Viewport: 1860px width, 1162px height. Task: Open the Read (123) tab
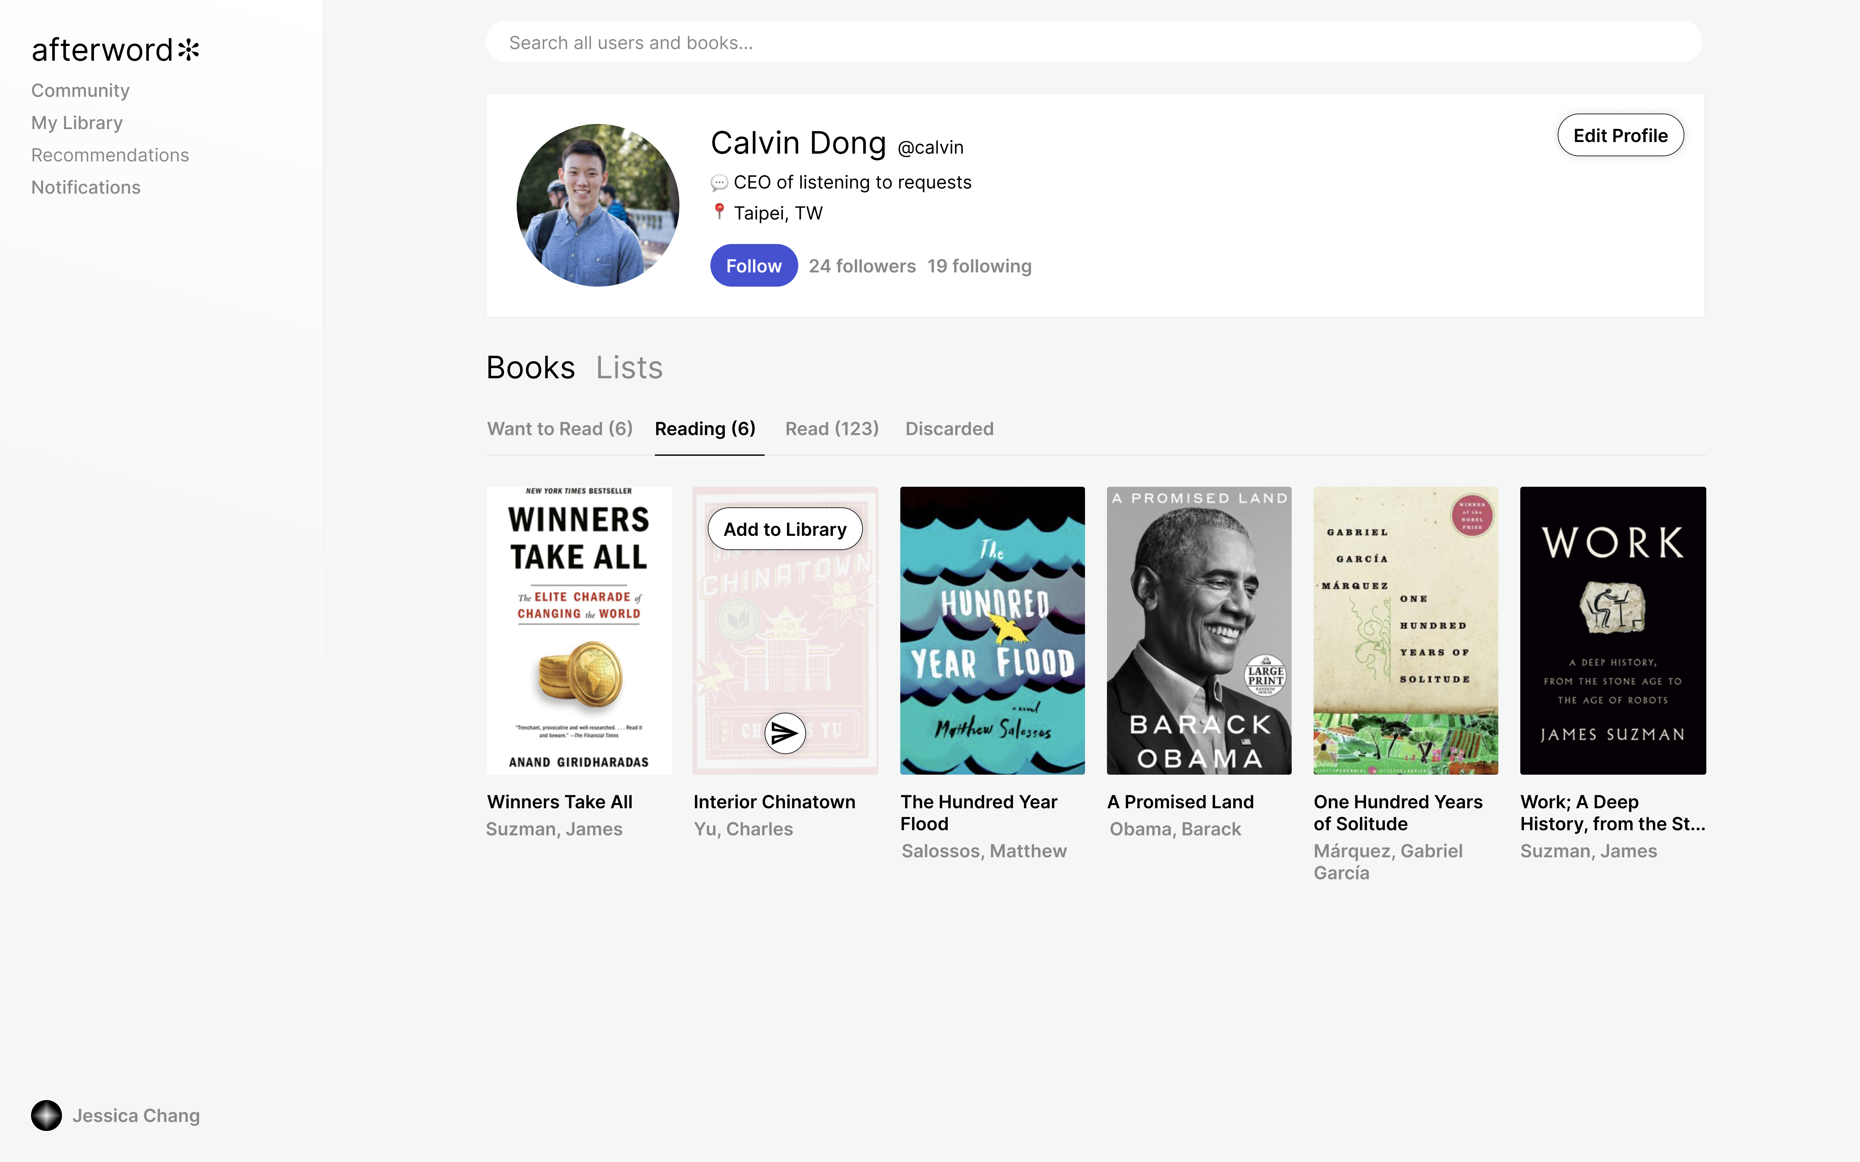pos(832,429)
